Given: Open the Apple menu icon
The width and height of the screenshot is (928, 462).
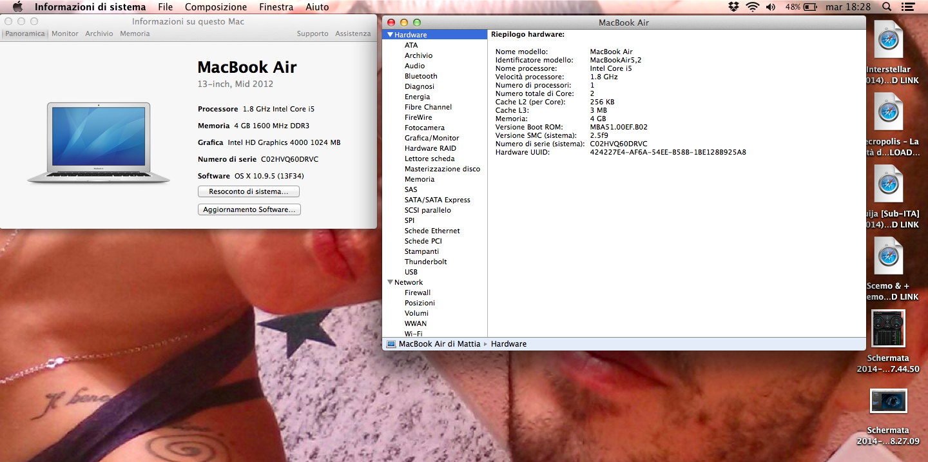Looking at the screenshot, I should tap(17, 7).
